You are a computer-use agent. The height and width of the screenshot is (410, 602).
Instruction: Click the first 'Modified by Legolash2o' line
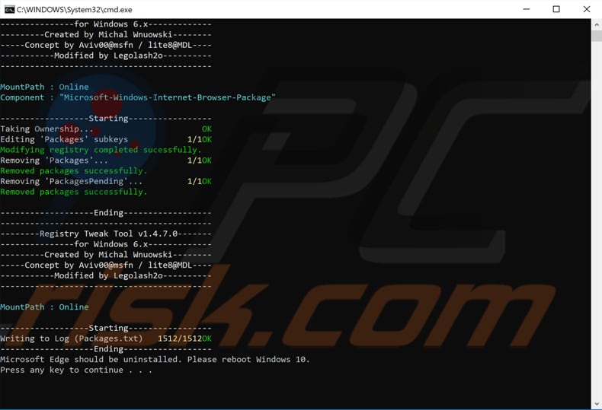click(x=106, y=56)
